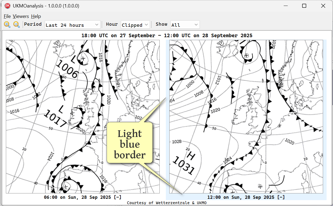Minimize the UKMOanalysis window
Viewport: 333px width, 206px height.
286,6
